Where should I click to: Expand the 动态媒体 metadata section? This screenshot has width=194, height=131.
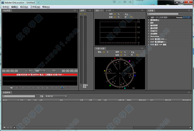click(149, 34)
